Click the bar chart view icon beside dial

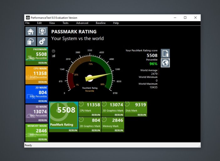click(54, 56)
